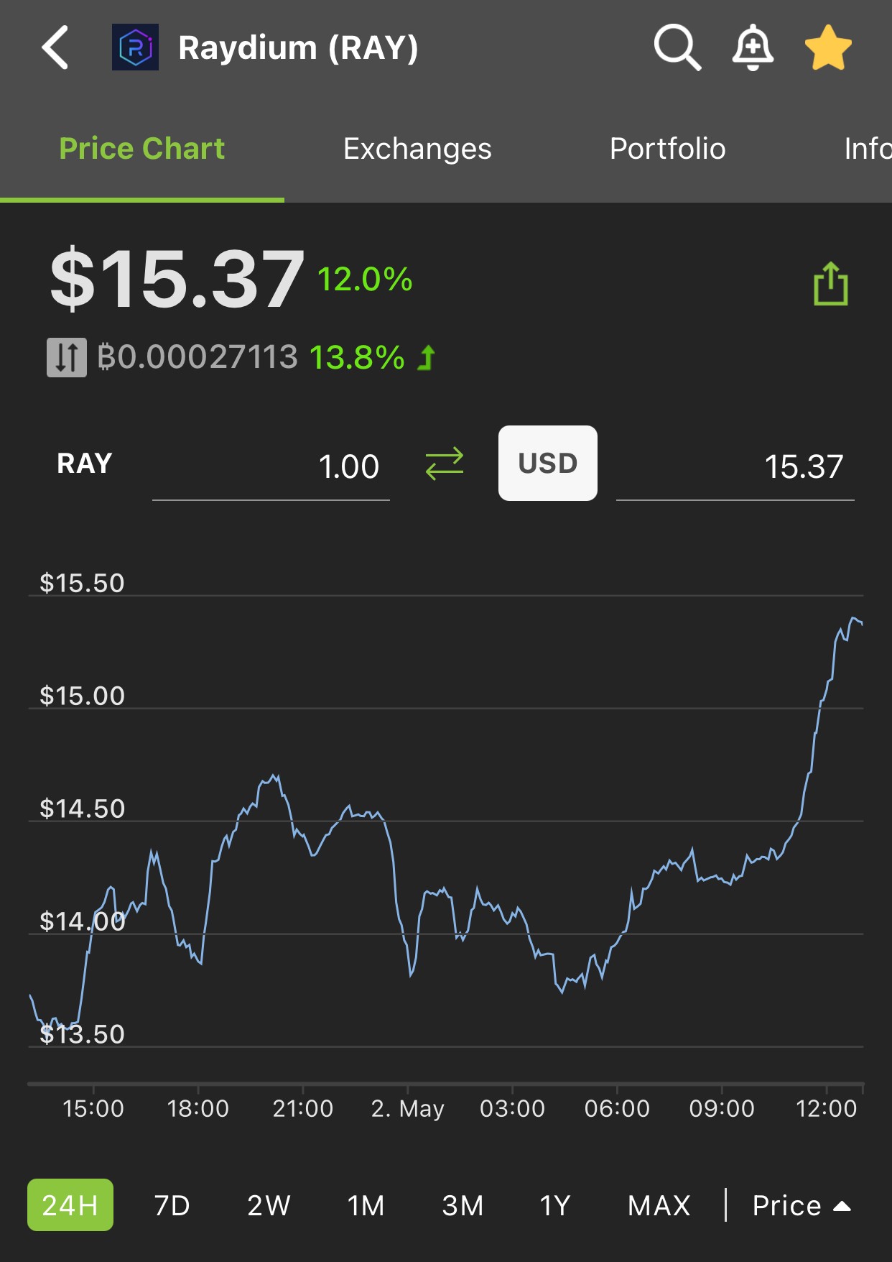
Task: Select the MAX time range
Action: (x=659, y=1205)
